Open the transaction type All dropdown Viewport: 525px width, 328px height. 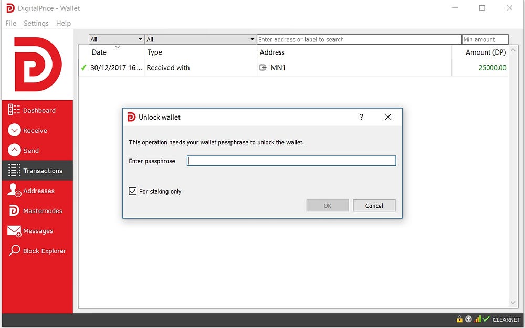tap(201, 39)
